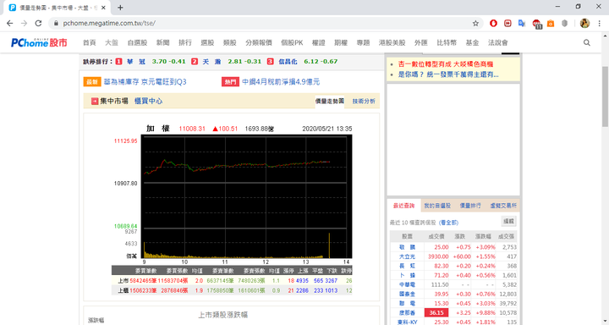The width and height of the screenshot is (609, 325).
Task: View the padlock site security info
Action: (x=56, y=24)
